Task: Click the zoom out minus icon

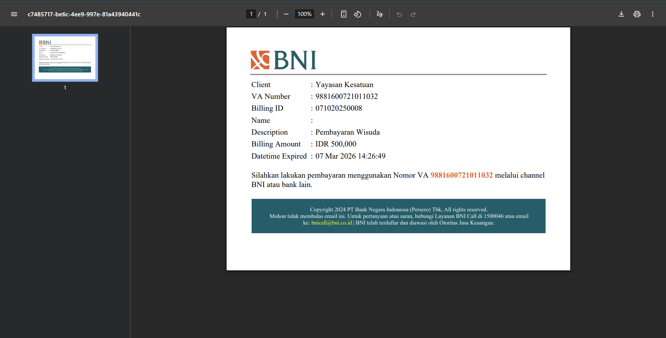Action: [x=286, y=14]
